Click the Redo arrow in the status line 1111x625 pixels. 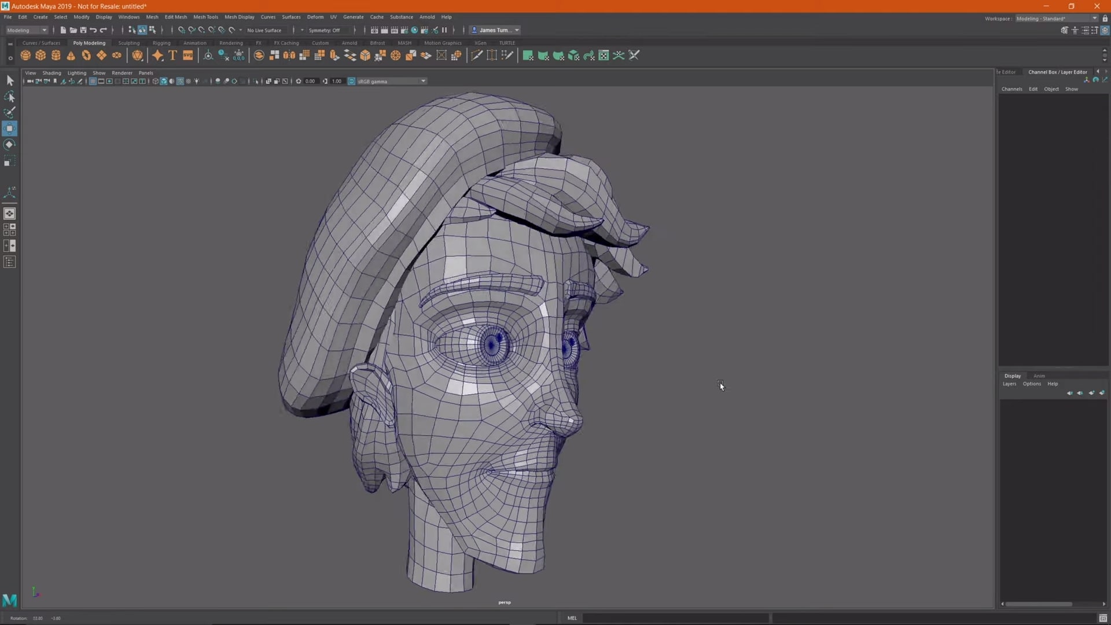[104, 30]
